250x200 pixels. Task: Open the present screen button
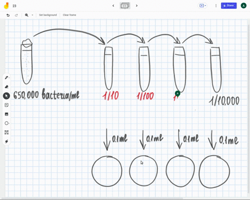pyautogui.click(x=202, y=6)
